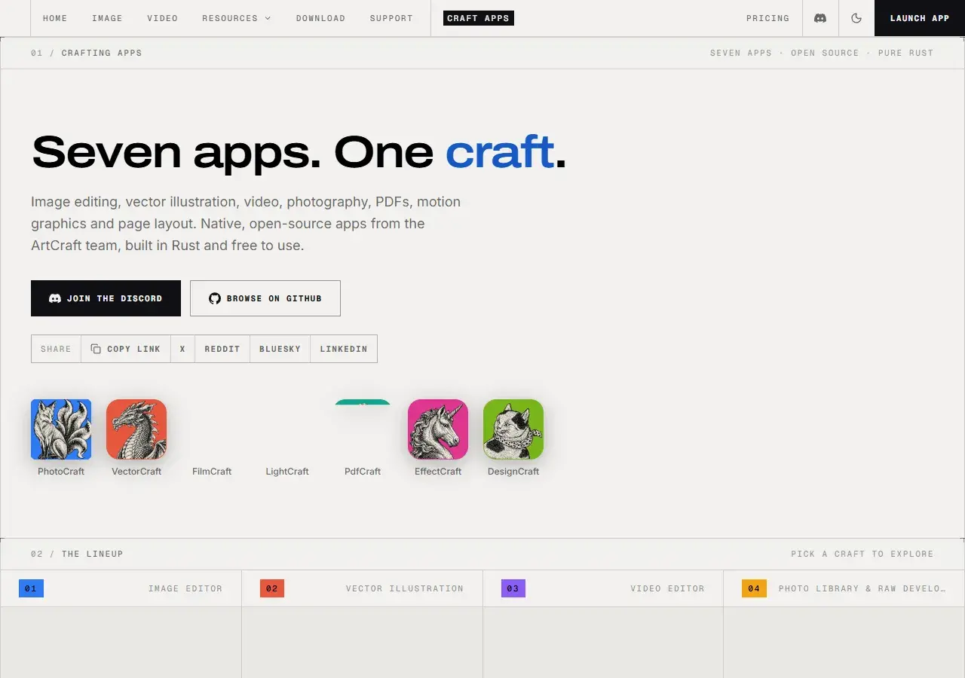Open the PhotoCraft fox app icon
Screen dimensions: 965x678
point(61,429)
